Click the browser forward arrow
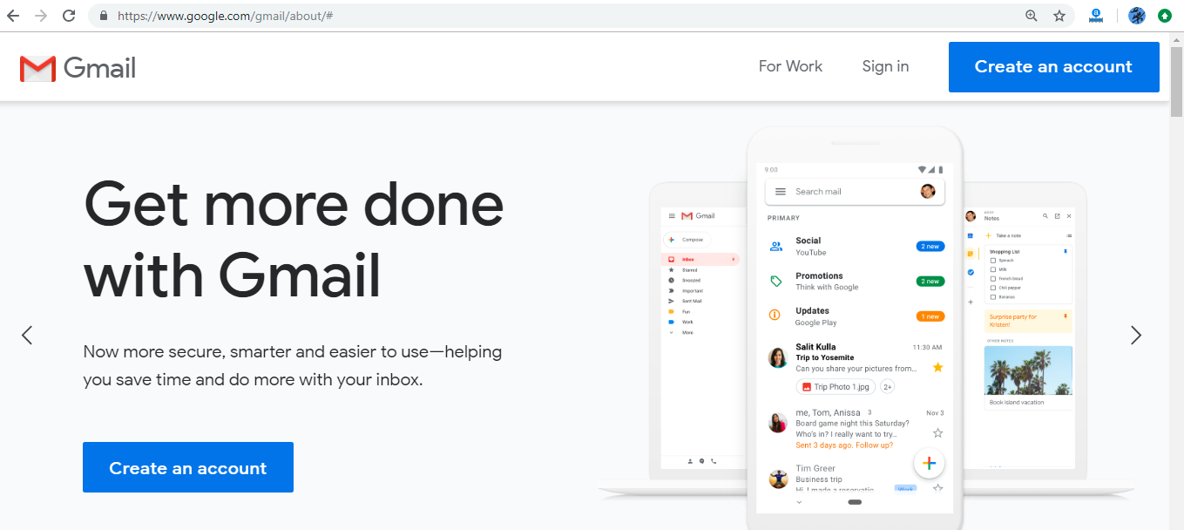Viewport: 1184px width, 530px height. pyautogui.click(x=40, y=16)
